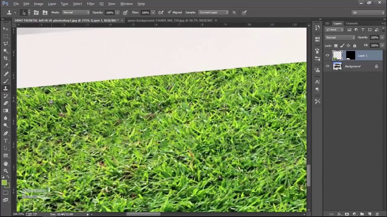387x217 pixels.
Task: Choose the Horizontal Type tool
Action: pos(6,140)
